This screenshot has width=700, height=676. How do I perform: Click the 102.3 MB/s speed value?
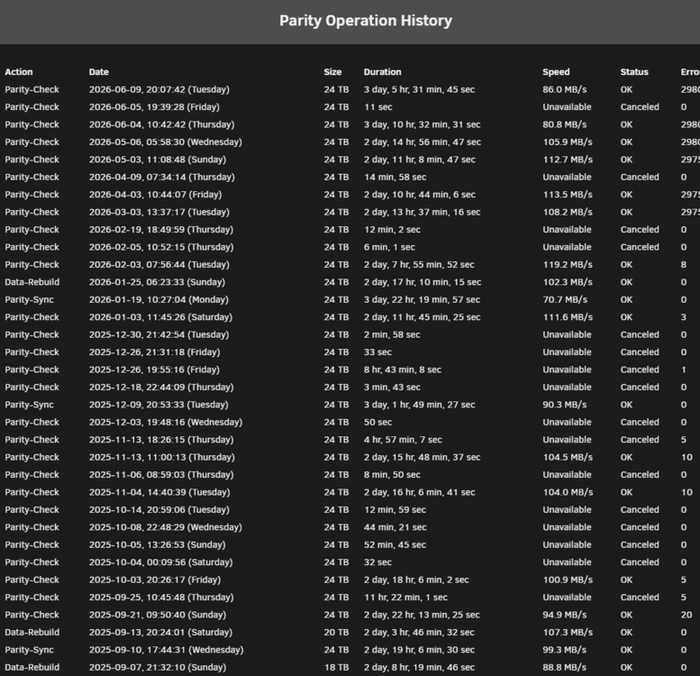(568, 282)
